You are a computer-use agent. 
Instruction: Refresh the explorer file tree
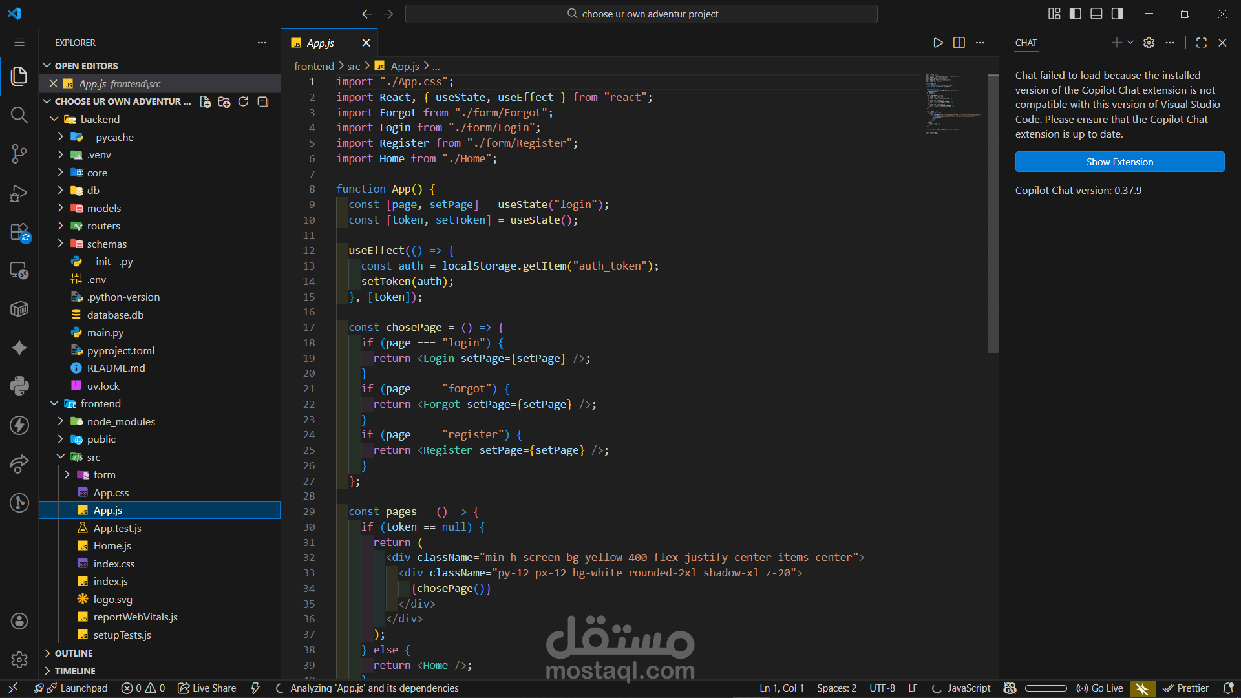point(243,101)
